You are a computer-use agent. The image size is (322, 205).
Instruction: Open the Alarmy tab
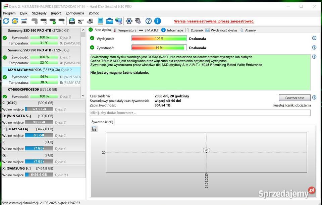248,30
